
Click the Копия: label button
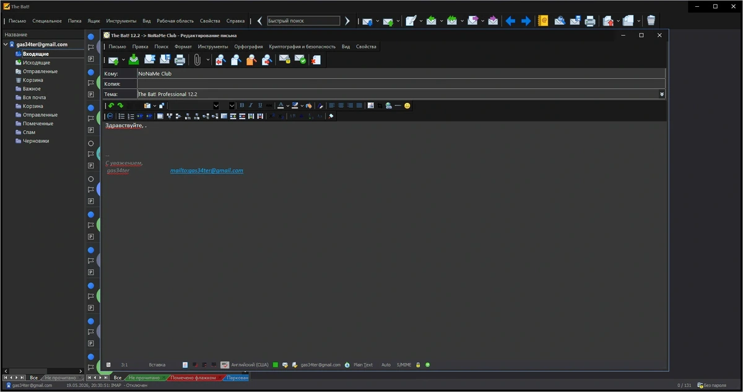click(120, 84)
